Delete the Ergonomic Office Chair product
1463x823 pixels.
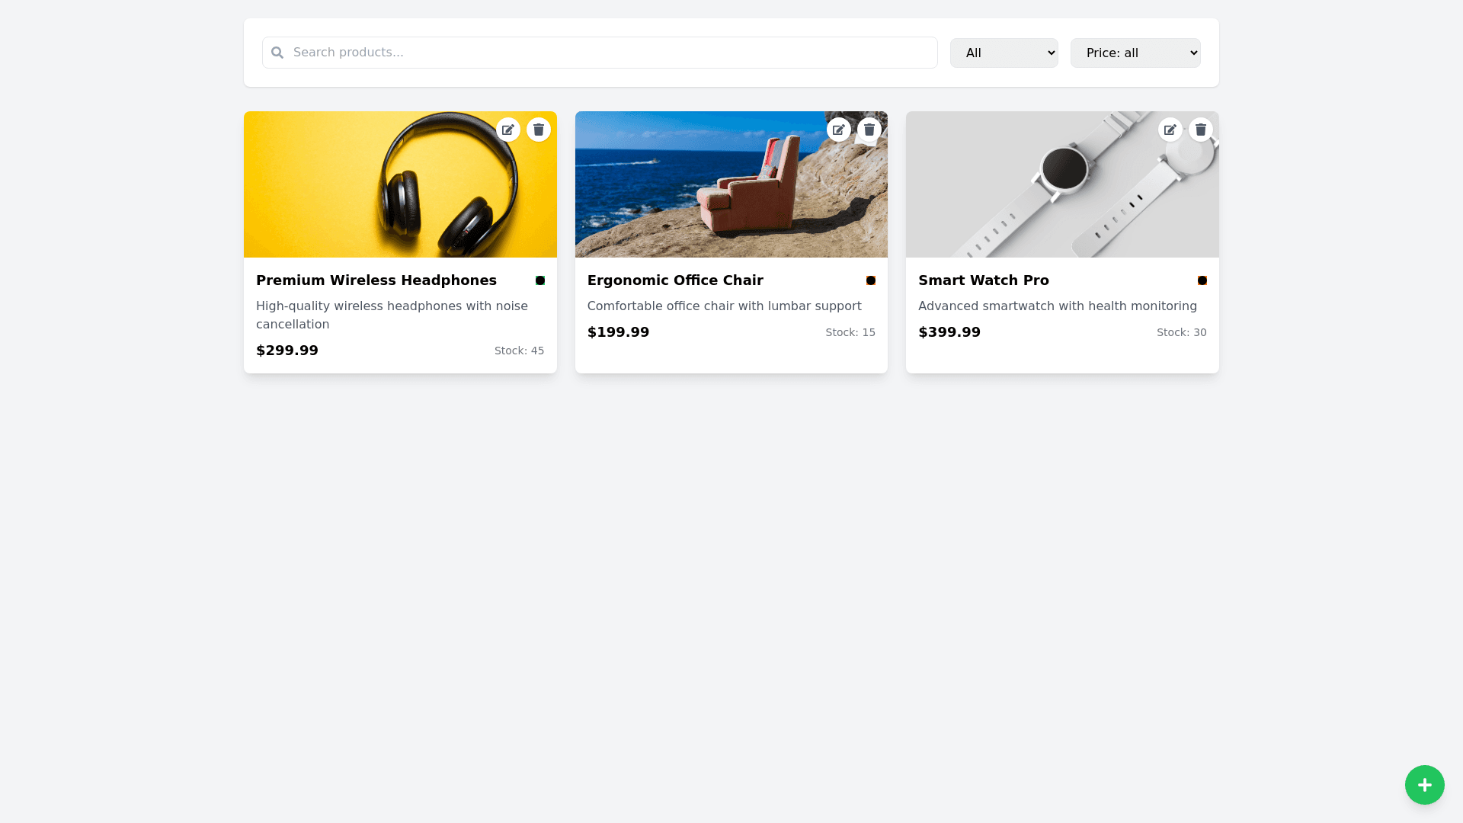[869, 130]
